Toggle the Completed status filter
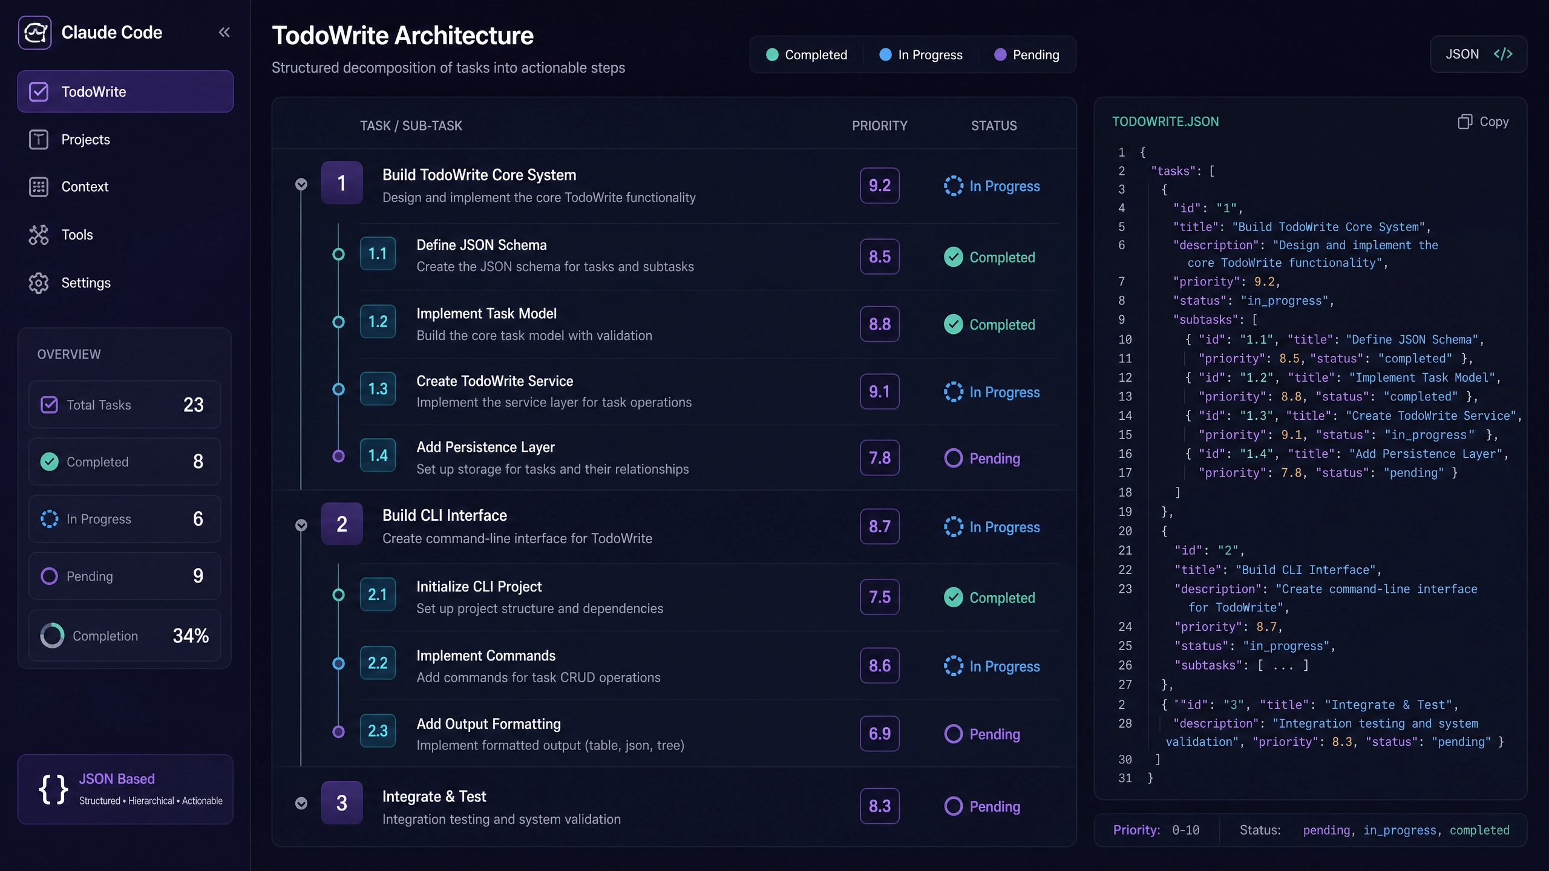The image size is (1549, 871). coord(807,54)
